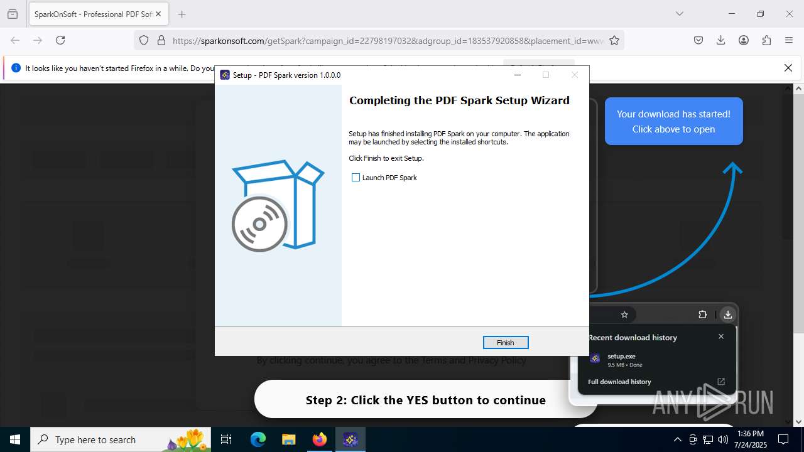Open Full download history link
The height and width of the screenshot is (452, 804).
click(619, 382)
